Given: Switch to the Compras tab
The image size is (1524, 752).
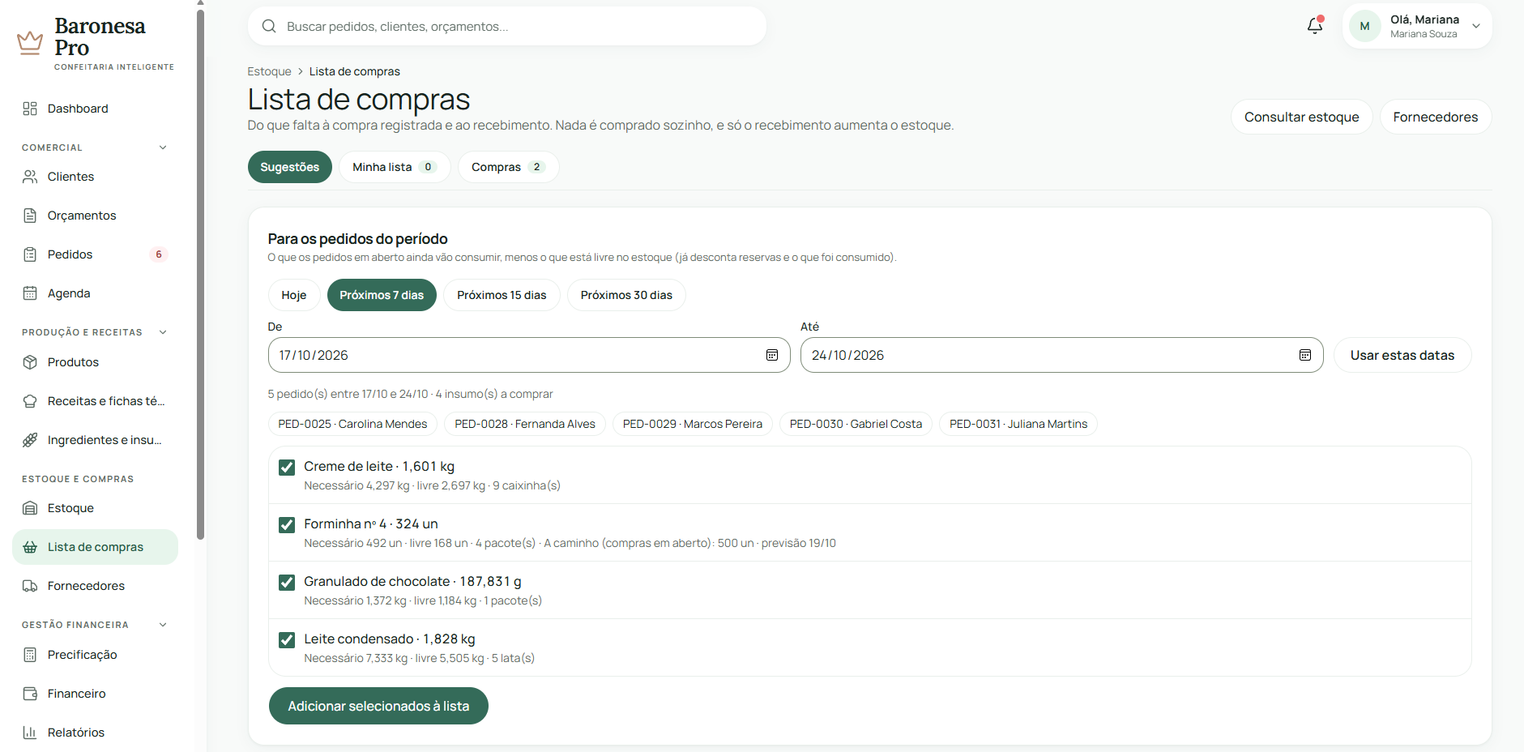Looking at the screenshot, I should pos(508,167).
